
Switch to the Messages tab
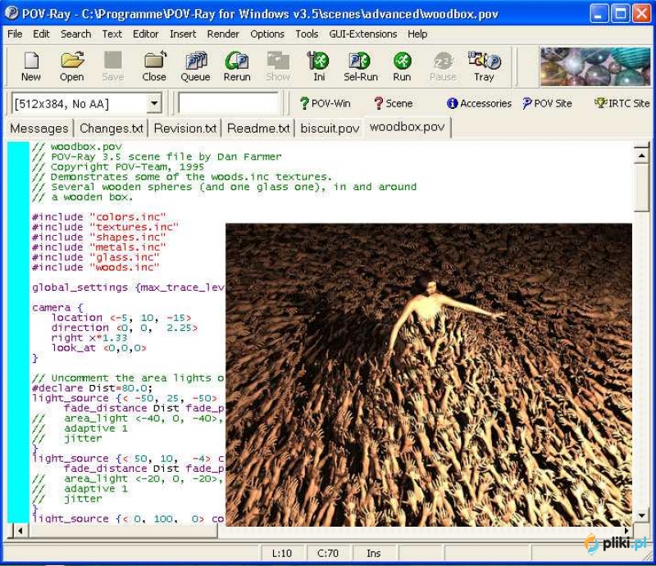tap(39, 129)
